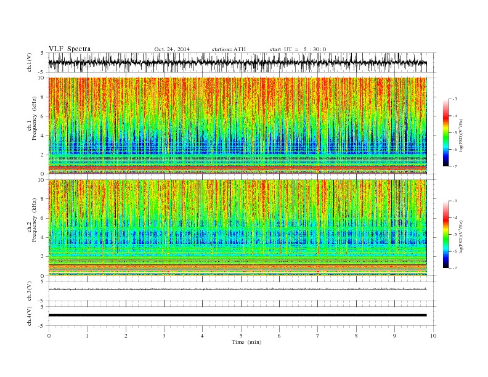This screenshot has width=488, height=377.
Task: Click the "station=ATH" header label
Action: point(229,49)
